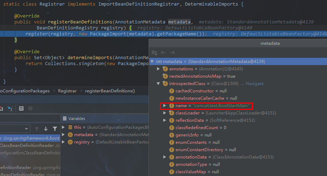Click the forward arrow in metadata popup
The image size is (327, 176).
pyautogui.click(x=172, y=52)
